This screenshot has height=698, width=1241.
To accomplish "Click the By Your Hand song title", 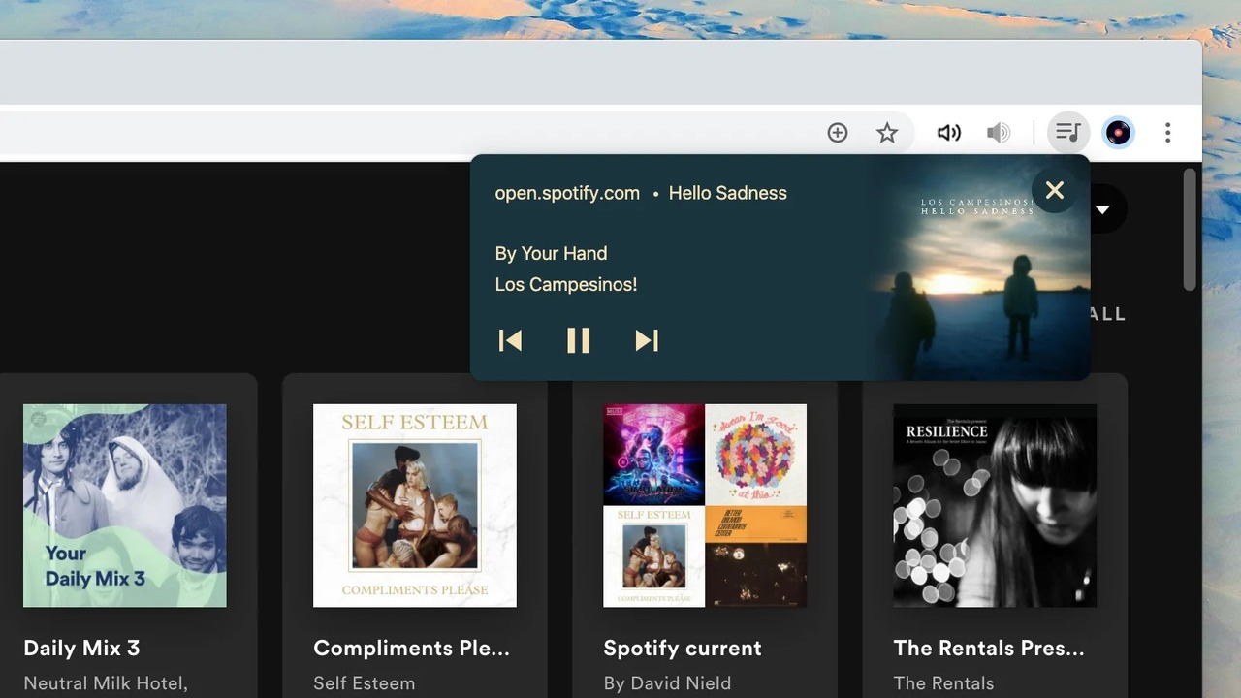I will tap(551, 253).
